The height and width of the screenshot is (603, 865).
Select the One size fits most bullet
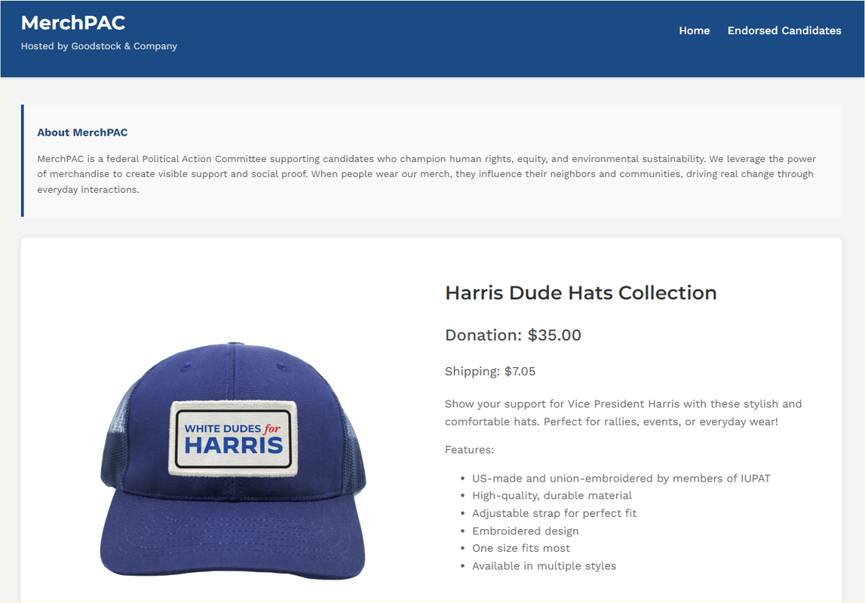(x=521, y=548)
